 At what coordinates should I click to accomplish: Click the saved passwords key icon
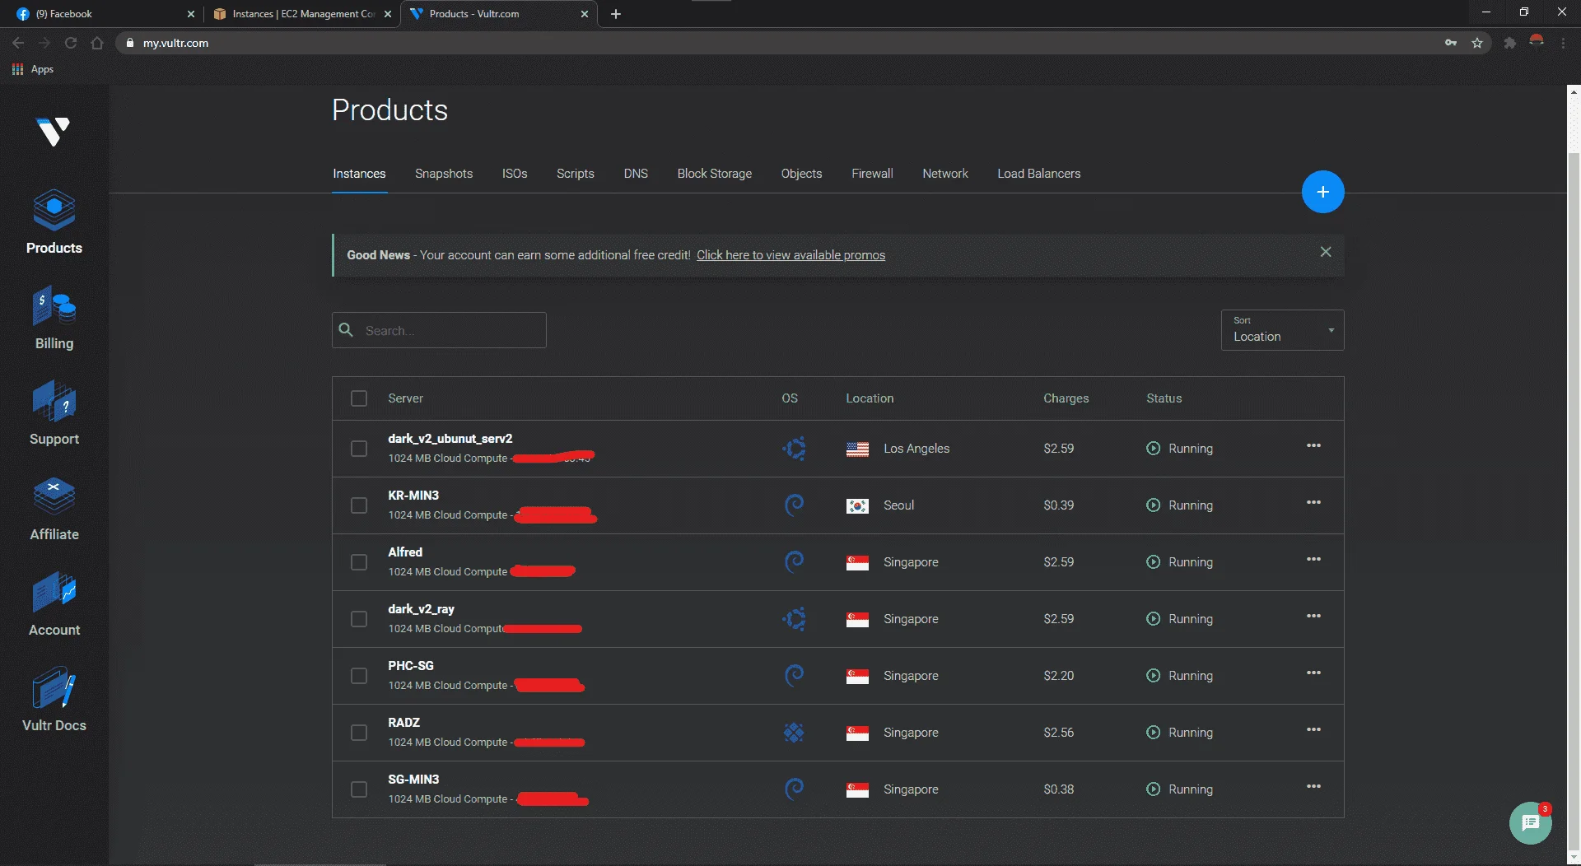click(1451, 43)
